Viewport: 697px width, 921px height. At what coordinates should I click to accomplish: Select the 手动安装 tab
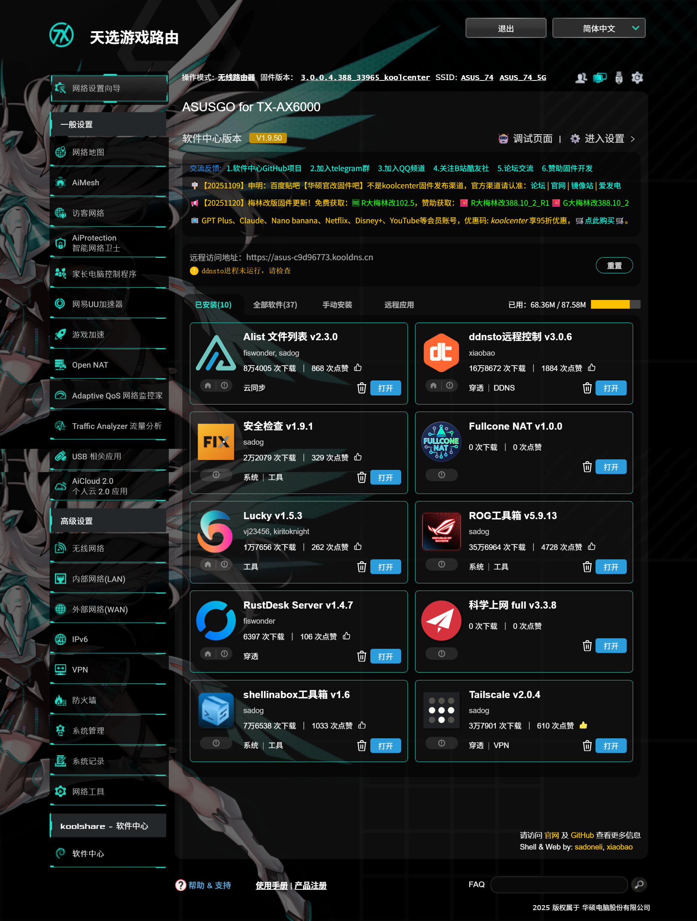point(337,305)
